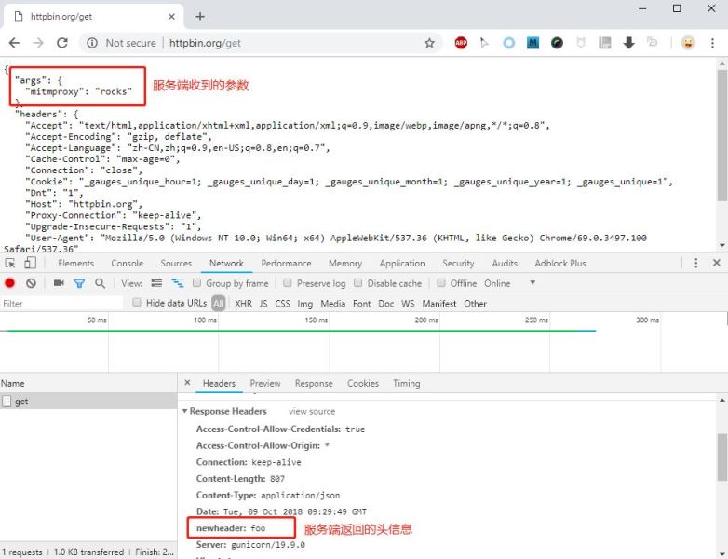The width and height of the screenshot is (728, 559).
Task: Filter requests by JS
Action: click(x=263, y=304)
